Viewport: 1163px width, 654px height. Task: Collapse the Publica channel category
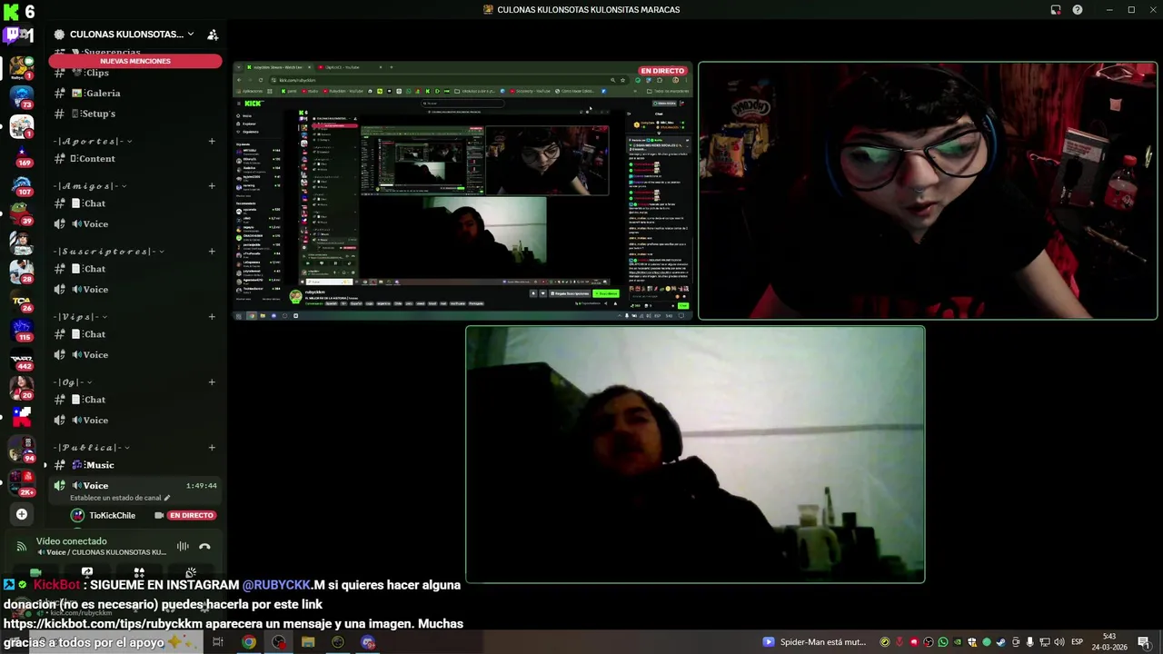click(92, 448)
